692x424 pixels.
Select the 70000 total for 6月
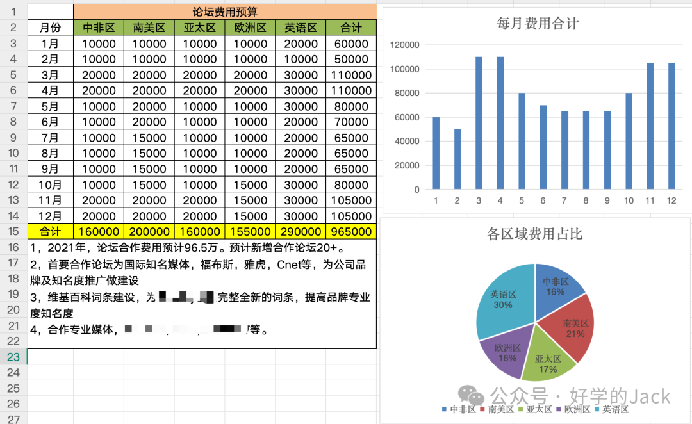pos(351,122)
